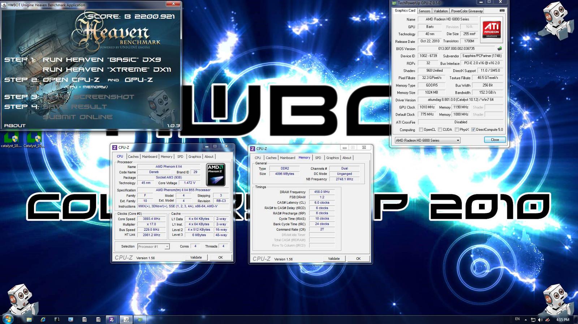Click the volume speaker tray icon
Image resolution: width=578 pixels, height=324 pixels.
540,320
